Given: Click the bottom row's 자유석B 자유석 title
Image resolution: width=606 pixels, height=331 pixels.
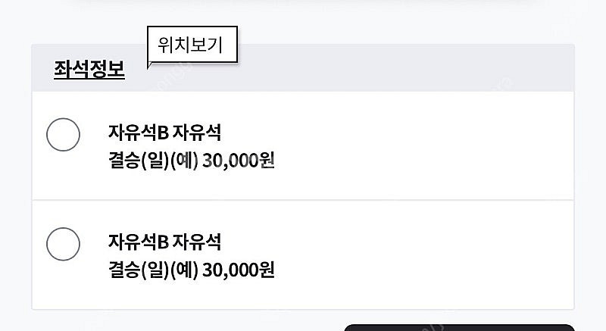Looking at the screenshot, I should 164,242.
